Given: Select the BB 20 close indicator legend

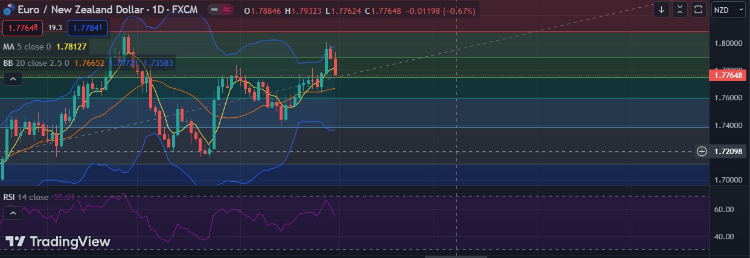Looking at the screenshot, I should [36, 62].
